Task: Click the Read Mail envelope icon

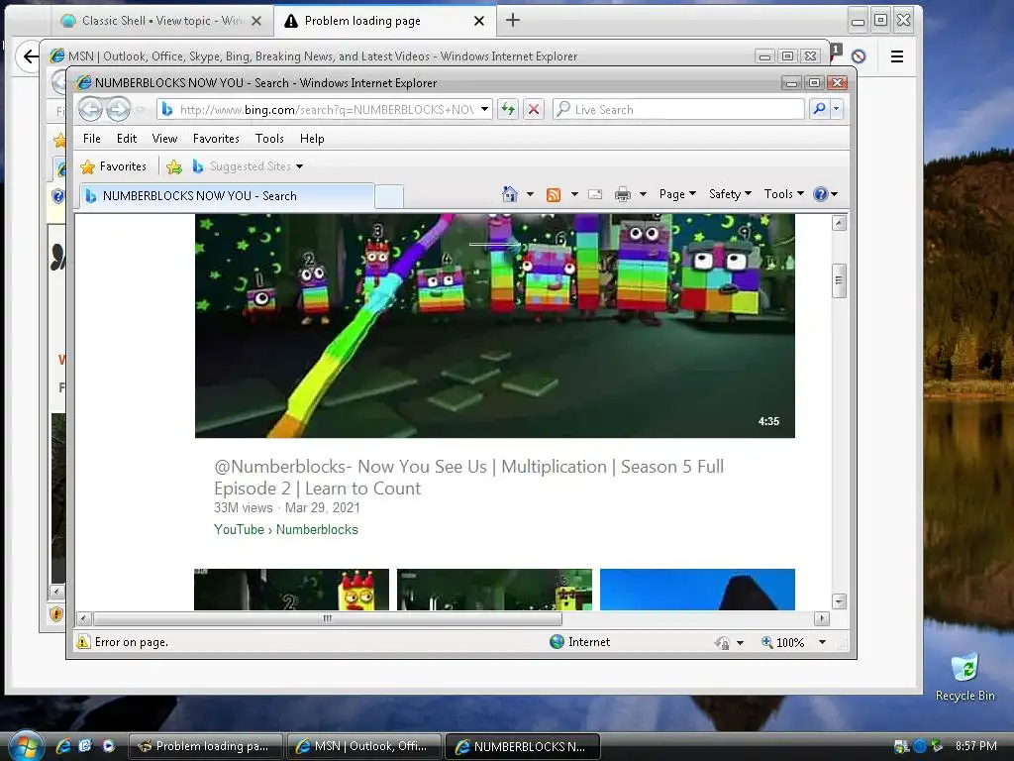Action: click(595, 194)
